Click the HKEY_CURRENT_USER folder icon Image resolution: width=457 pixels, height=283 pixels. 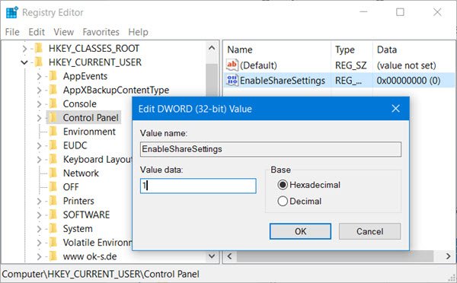click(x=39, y=62)
